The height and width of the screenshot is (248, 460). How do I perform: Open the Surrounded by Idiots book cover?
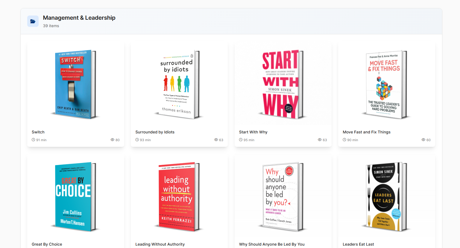click(x=179, y=84)
